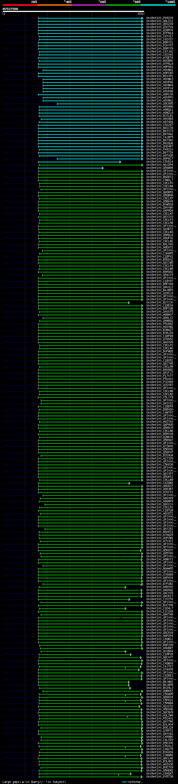Select hit UniRef100_Q9SZX9

pyautogui.click(x=160, y=24)
